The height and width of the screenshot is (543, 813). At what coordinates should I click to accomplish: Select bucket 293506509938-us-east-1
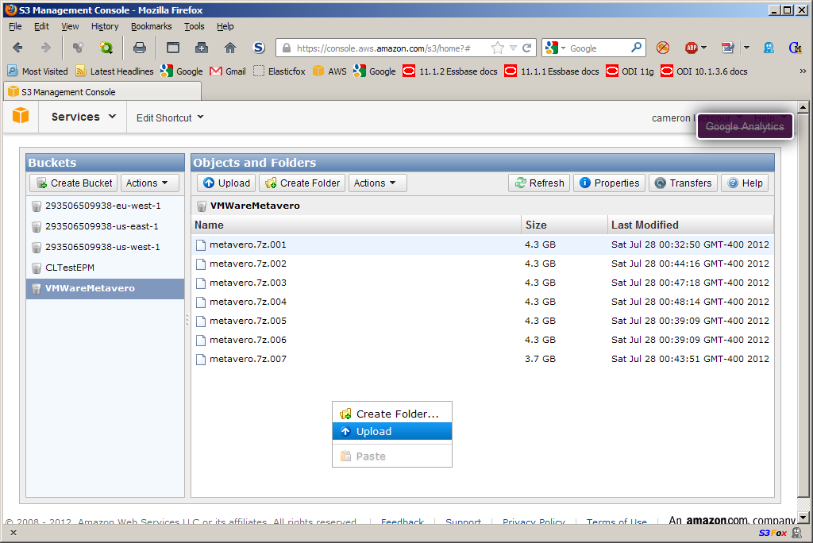tap(106, 226)
